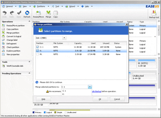Toggle the merge destination dropdown arrow
Image resolution: width=161 pixels, height=118 pixels.
point(90,87)
